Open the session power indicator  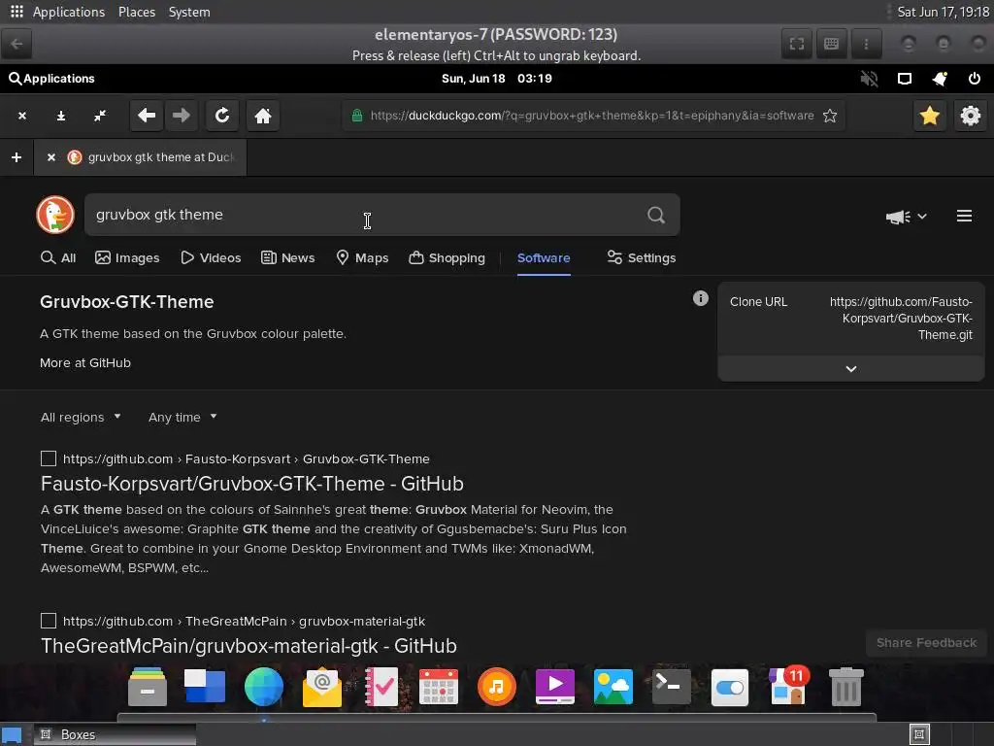pos(975,79)
